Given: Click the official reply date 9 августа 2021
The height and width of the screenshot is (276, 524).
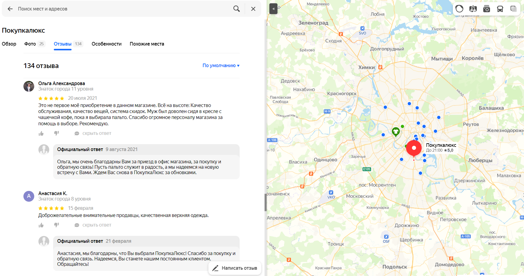Looking at the screenshot, I should click(x=122, y=150).
